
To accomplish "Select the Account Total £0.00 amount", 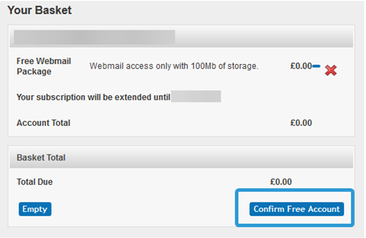I will point(301,123).
